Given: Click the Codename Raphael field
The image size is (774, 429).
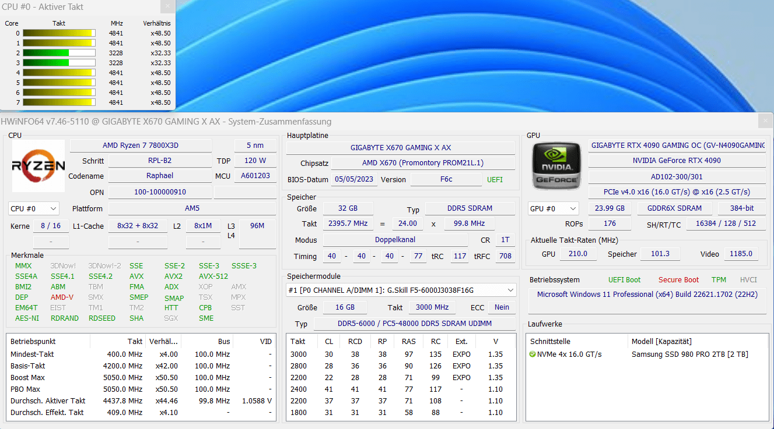Looking at the screenshot, I should [x=160, y=176].
